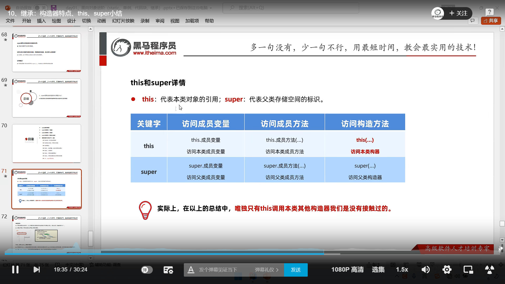The height and width of the screenshot is (284, 505).
Task: Follow the uploader with 关注
Action: 458,13
